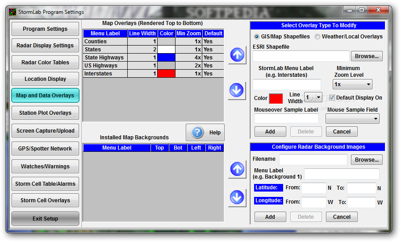Click Min Zoom column header
This screenshot has height=242, width=401.
click(x=188, y=33)
